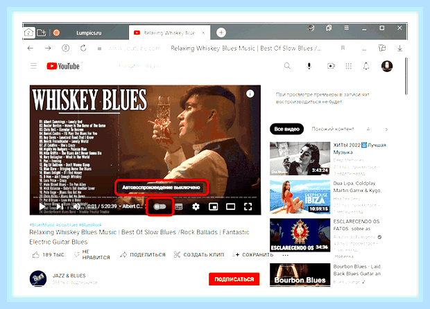The image size is (430, 309).
Task: Like the video with 189 тыс
Action: (49, 255)
